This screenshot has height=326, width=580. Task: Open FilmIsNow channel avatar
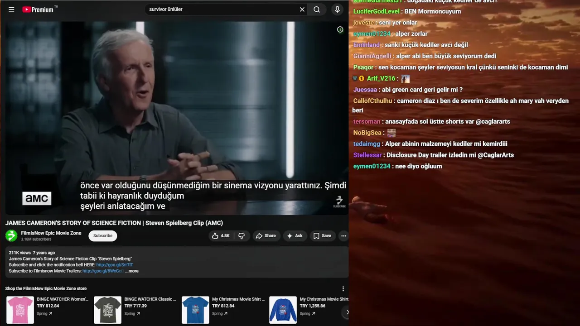tap(11, 235)
